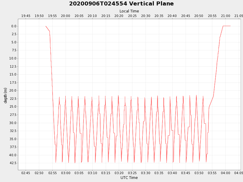Click the flat surface segment at end of red line
This screenshot has height=182, width=243.
(227, 26)
